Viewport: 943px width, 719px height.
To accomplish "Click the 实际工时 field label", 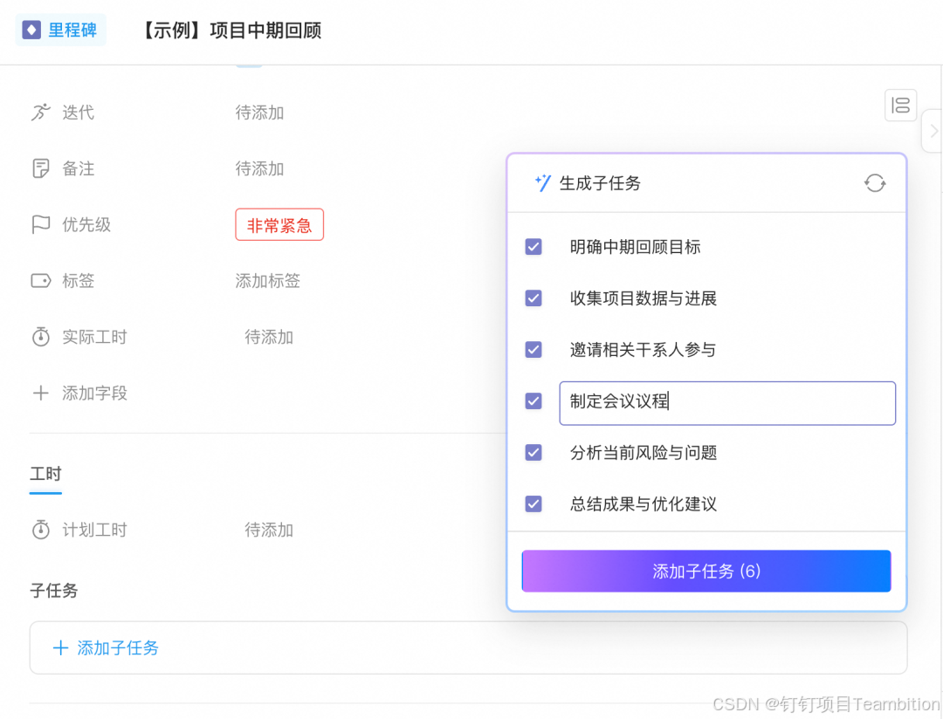I will coord(94,337).
